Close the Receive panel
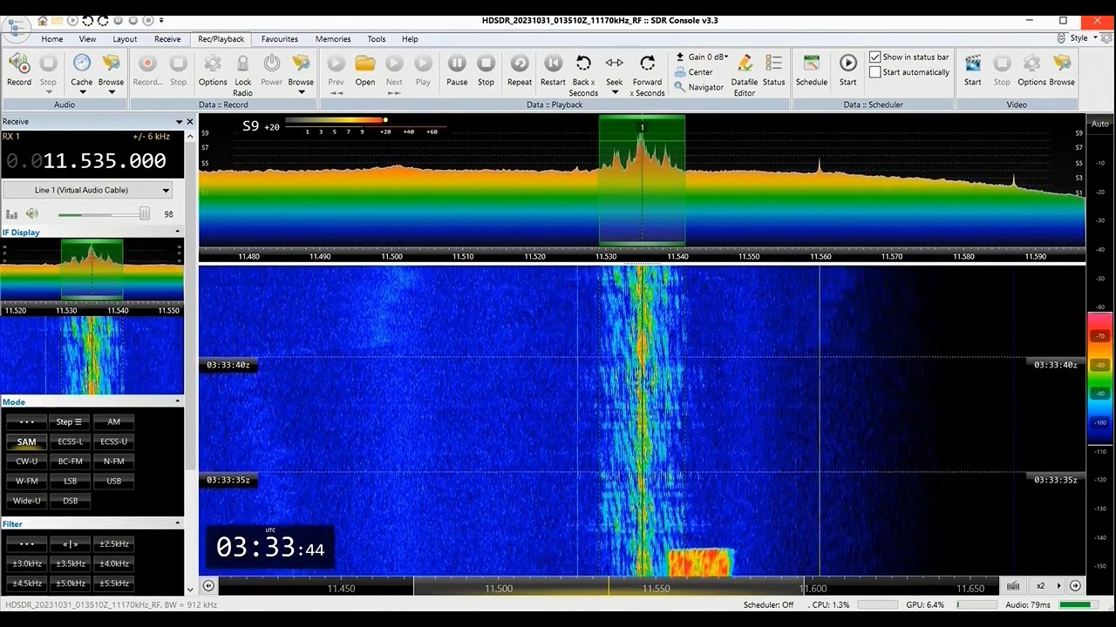 (x=190, y=122)
